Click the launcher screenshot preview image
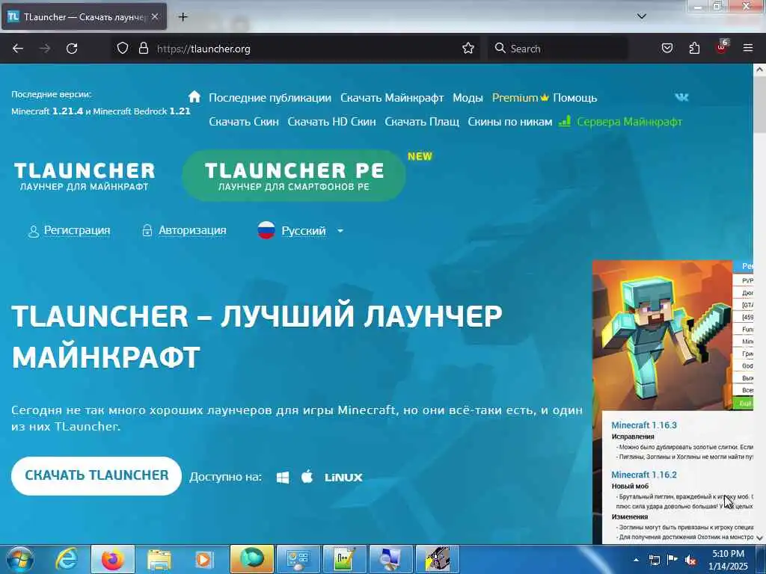This screenshot has width=766, height=574. [672, 401]
